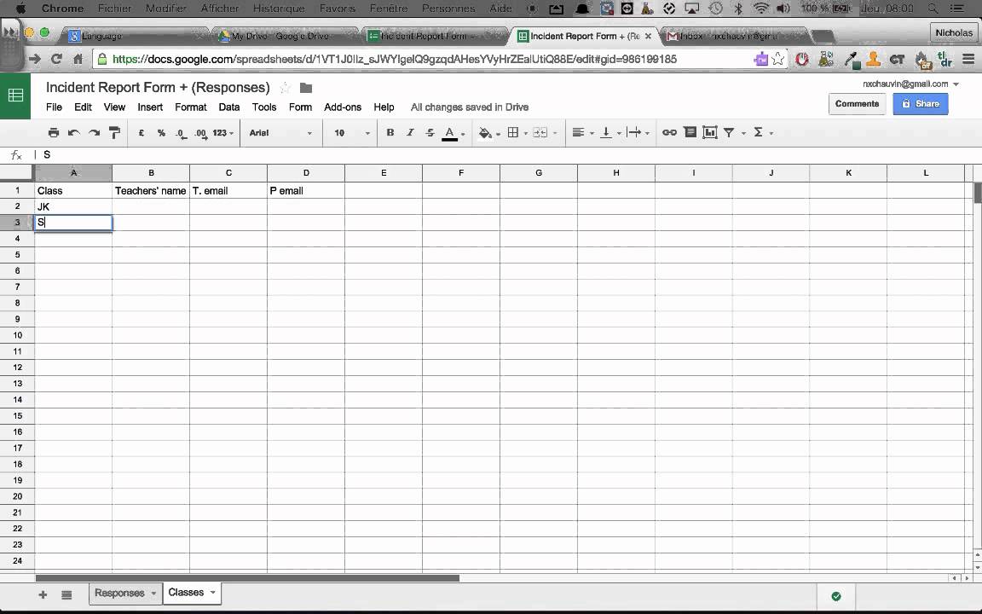The image size is (982, 614).
Task: Open horizontal align options
Action: [x=578, y=133]
